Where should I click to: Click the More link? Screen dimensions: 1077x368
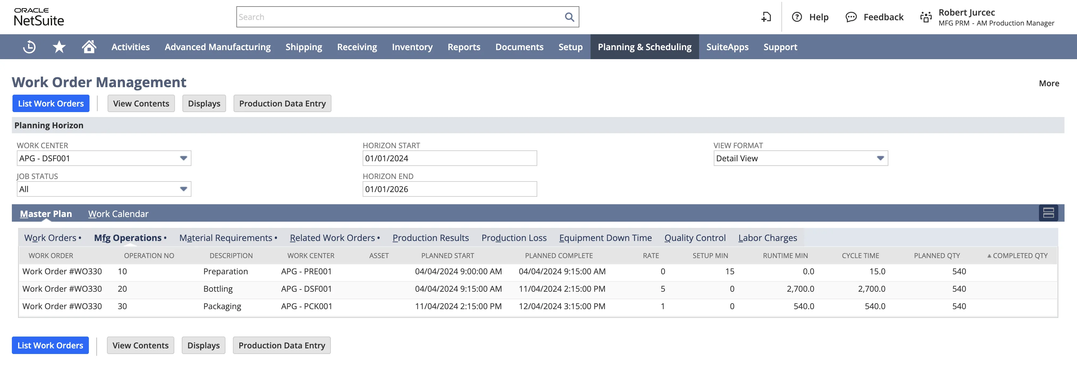[1050, 83]
